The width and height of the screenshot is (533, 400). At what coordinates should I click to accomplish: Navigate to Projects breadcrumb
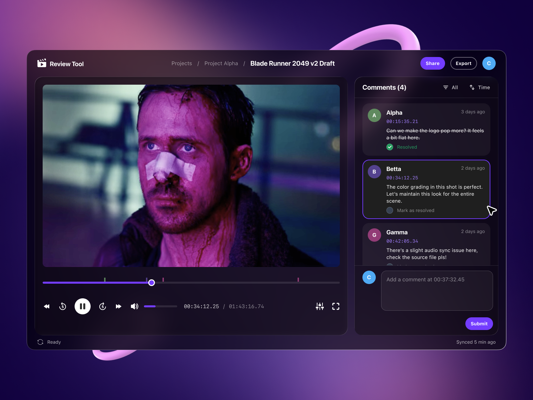(x=182, y=63)
